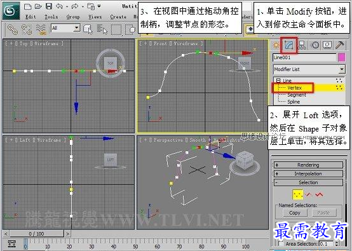The image size is (352, 251).
Task: Expand the Rendering rollout
Action: [x=308, y=165]
